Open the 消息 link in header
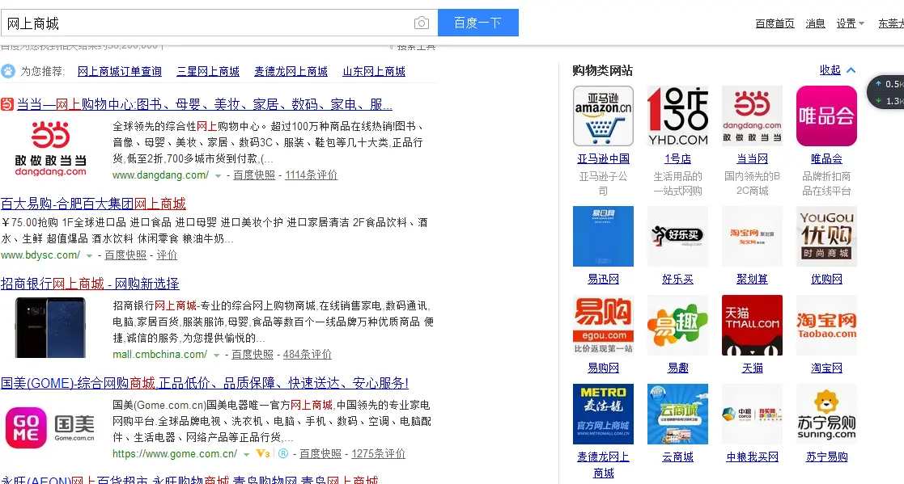 tap(815, 23)
